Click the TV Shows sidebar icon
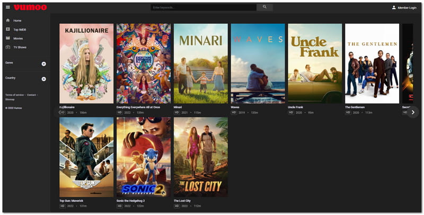This screenshot has height=215, width=424. click(8, 47)
